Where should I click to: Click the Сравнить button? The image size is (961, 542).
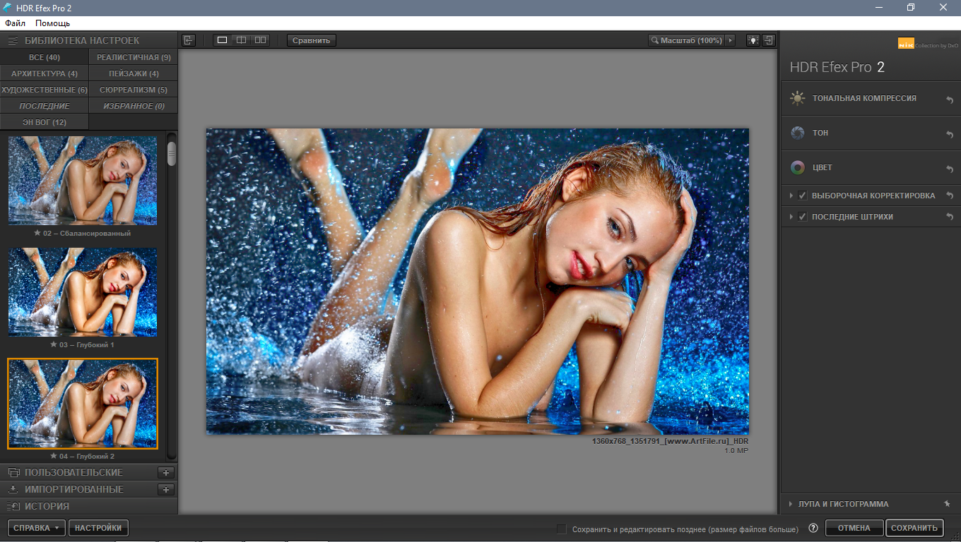(x=311, y=40)
